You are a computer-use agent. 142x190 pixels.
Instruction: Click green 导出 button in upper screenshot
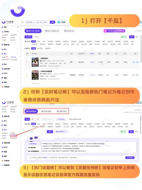124,37
